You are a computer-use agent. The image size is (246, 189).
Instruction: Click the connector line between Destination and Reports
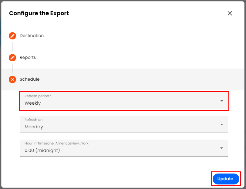pos(12,47)
